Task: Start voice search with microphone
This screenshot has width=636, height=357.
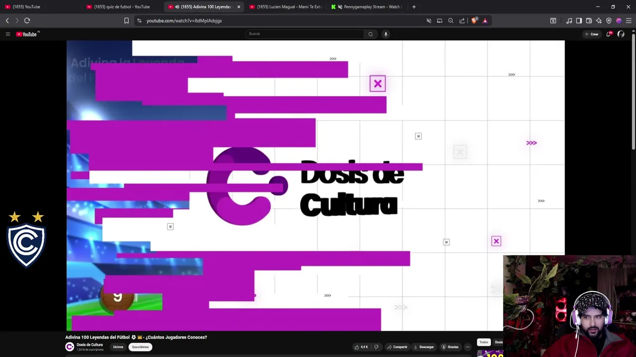Action: [x=386, y=34]
